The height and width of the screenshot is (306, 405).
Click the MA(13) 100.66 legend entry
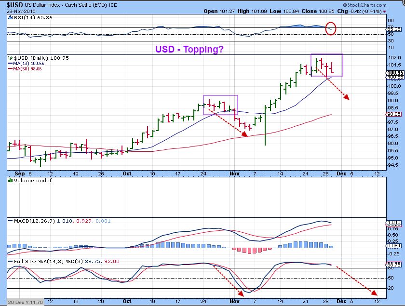[x=28, y=63]
